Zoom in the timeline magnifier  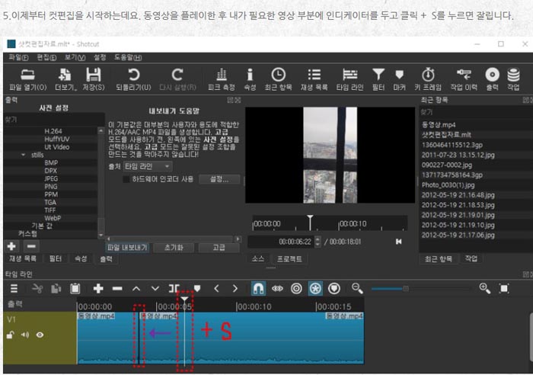[x=485, y=289]
